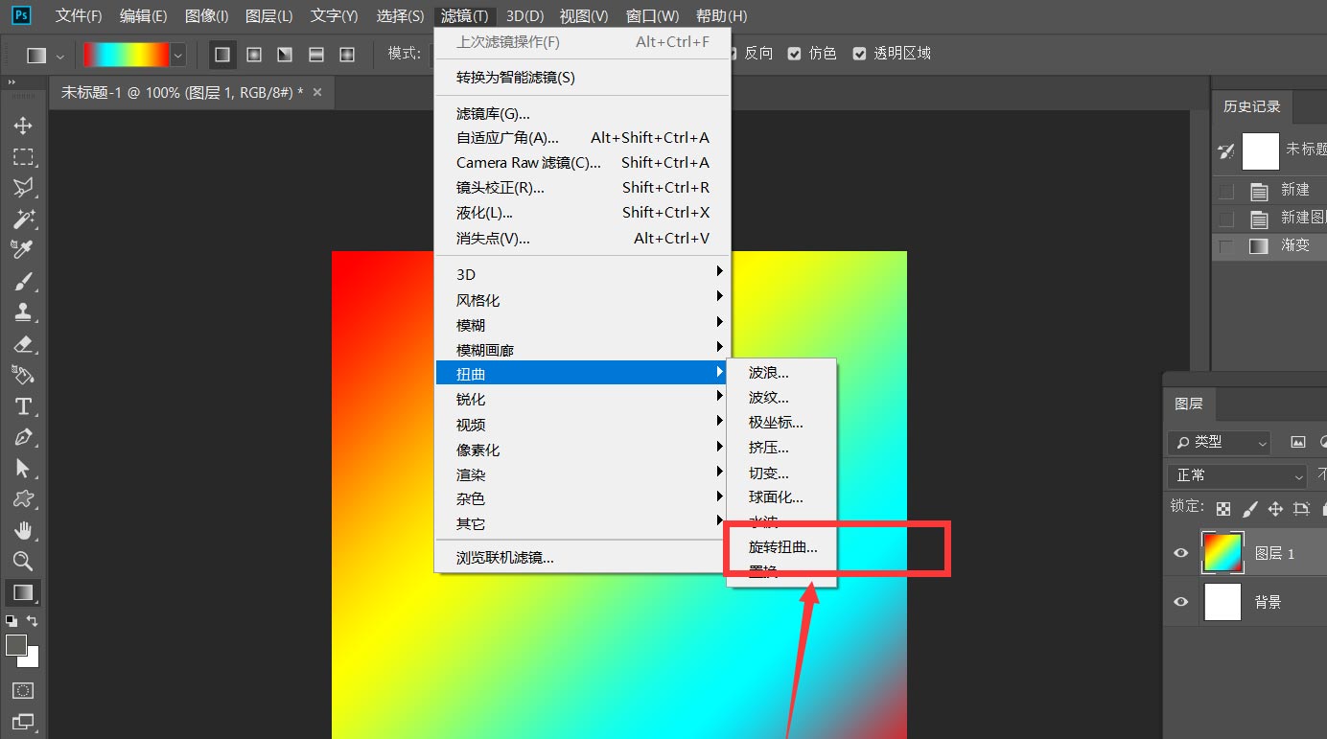The image size is (1327, 739).
Task: Switch to the 历史记录 panel tab
Action: [x=1251, y=106]
